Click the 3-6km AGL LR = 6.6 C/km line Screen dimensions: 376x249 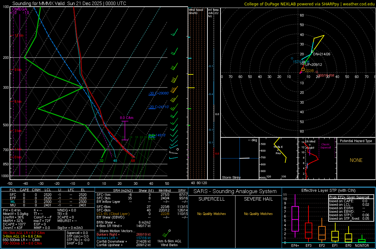pos(22,236)
